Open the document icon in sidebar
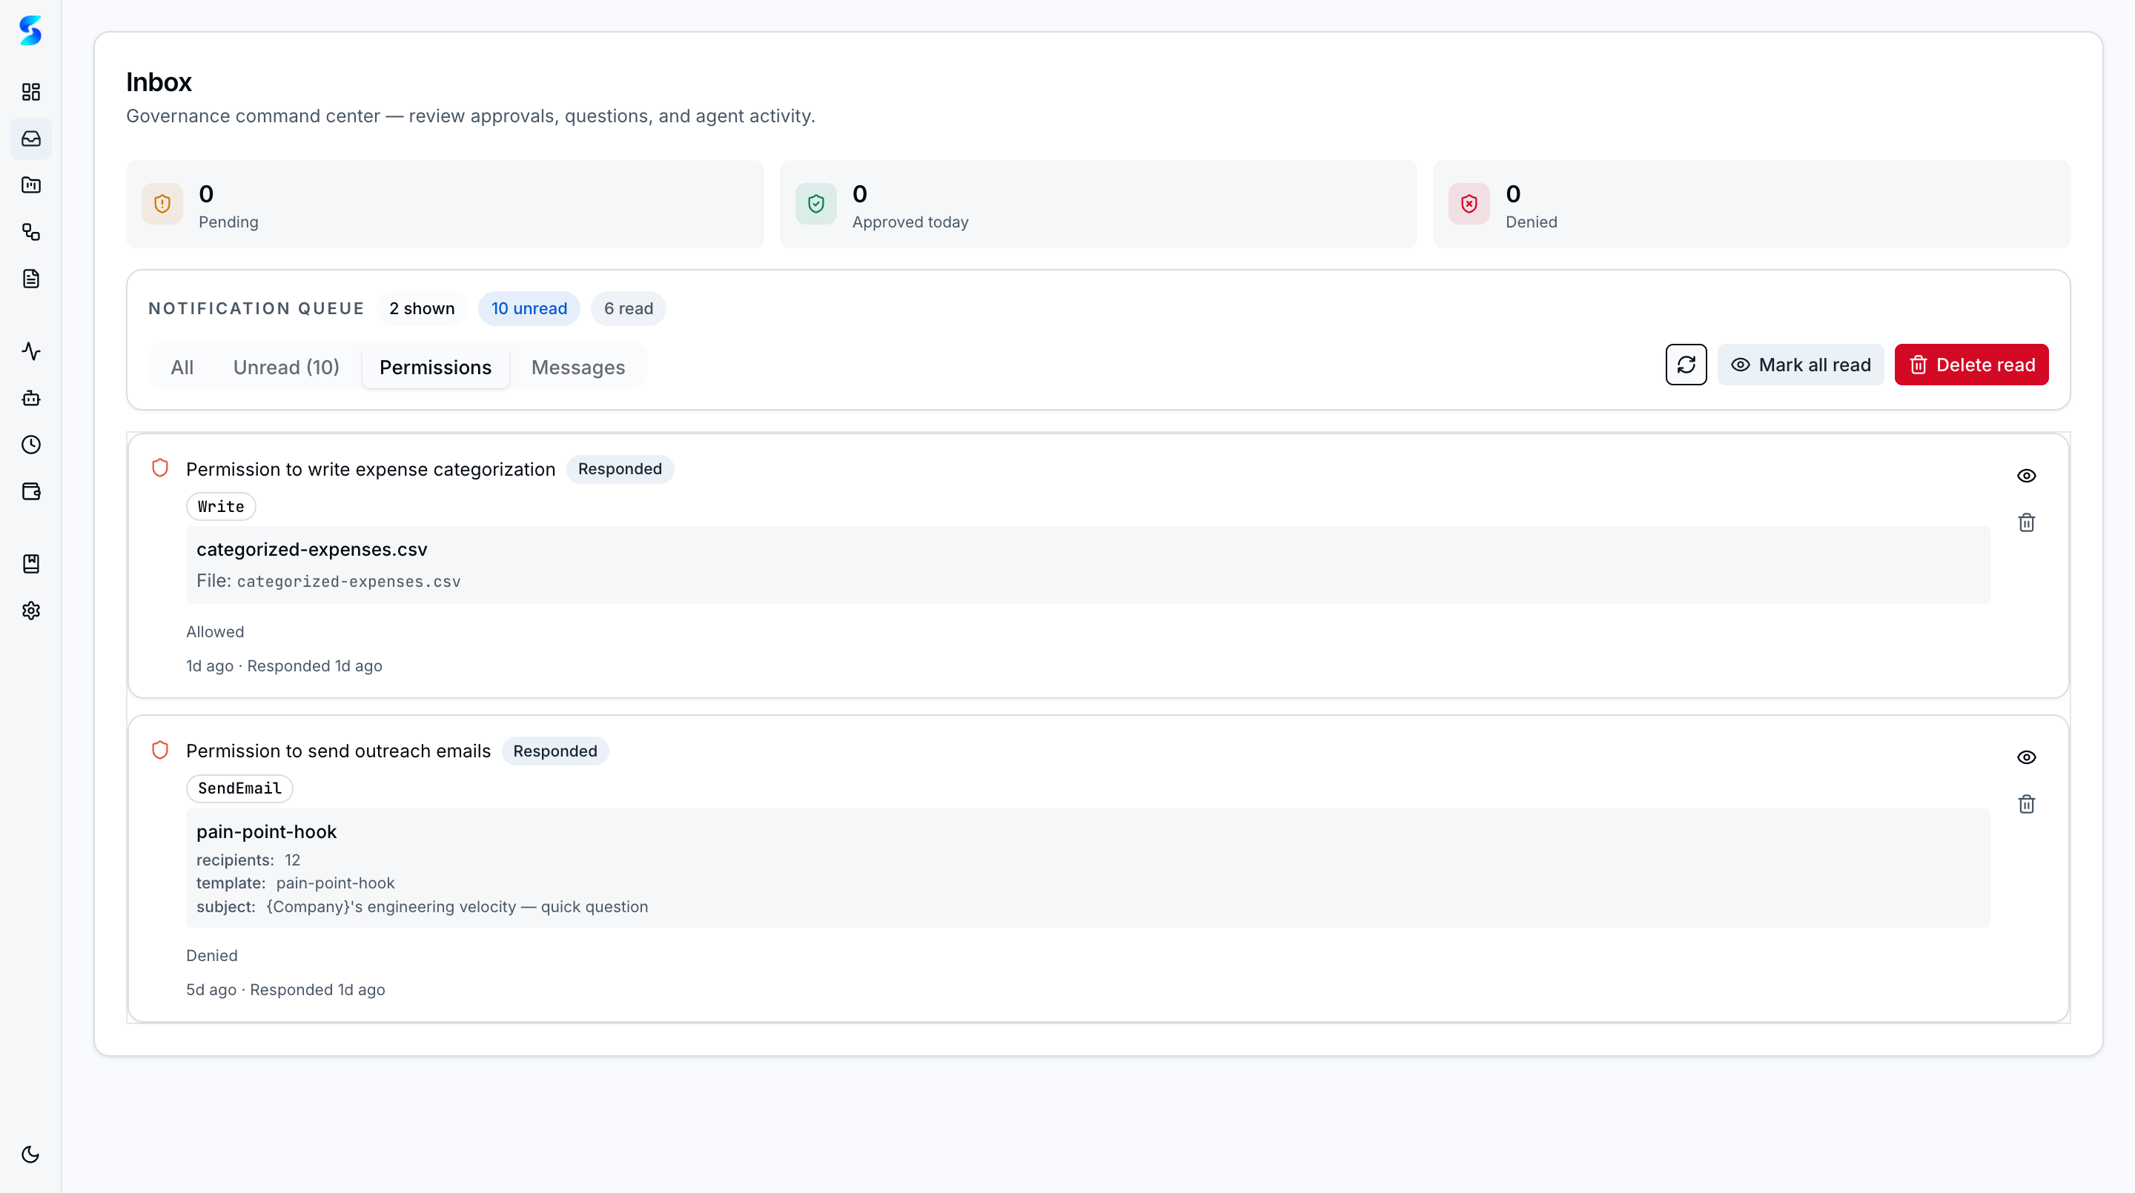Viewport: 2135px width, 1193px height. (x=30, y=279)
